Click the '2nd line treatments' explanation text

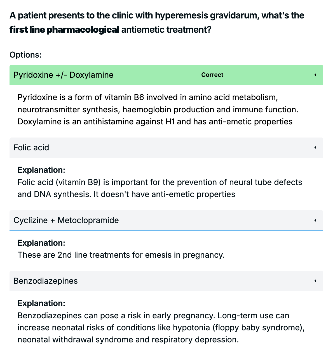pyautogui.click(x=121, y=255)
